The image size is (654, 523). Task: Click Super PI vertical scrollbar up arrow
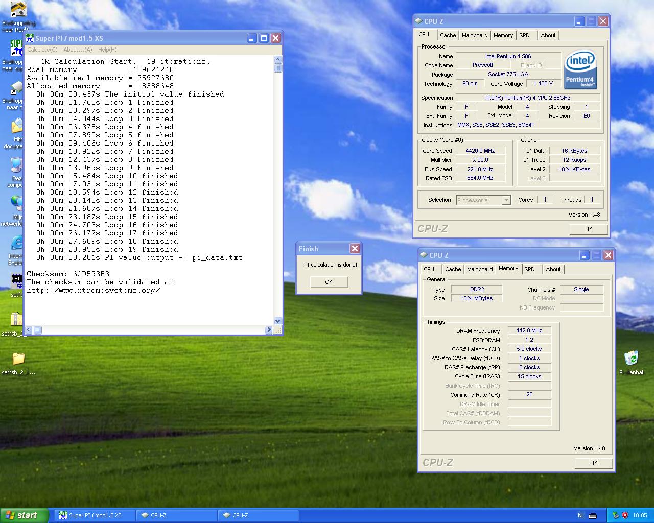pos(278,59)
